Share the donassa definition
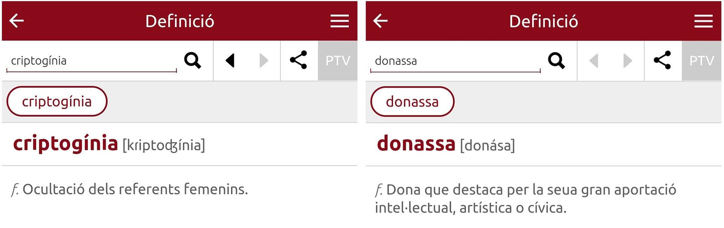The width and height of the screenshot is (724, 228). (x=662, y=60)
